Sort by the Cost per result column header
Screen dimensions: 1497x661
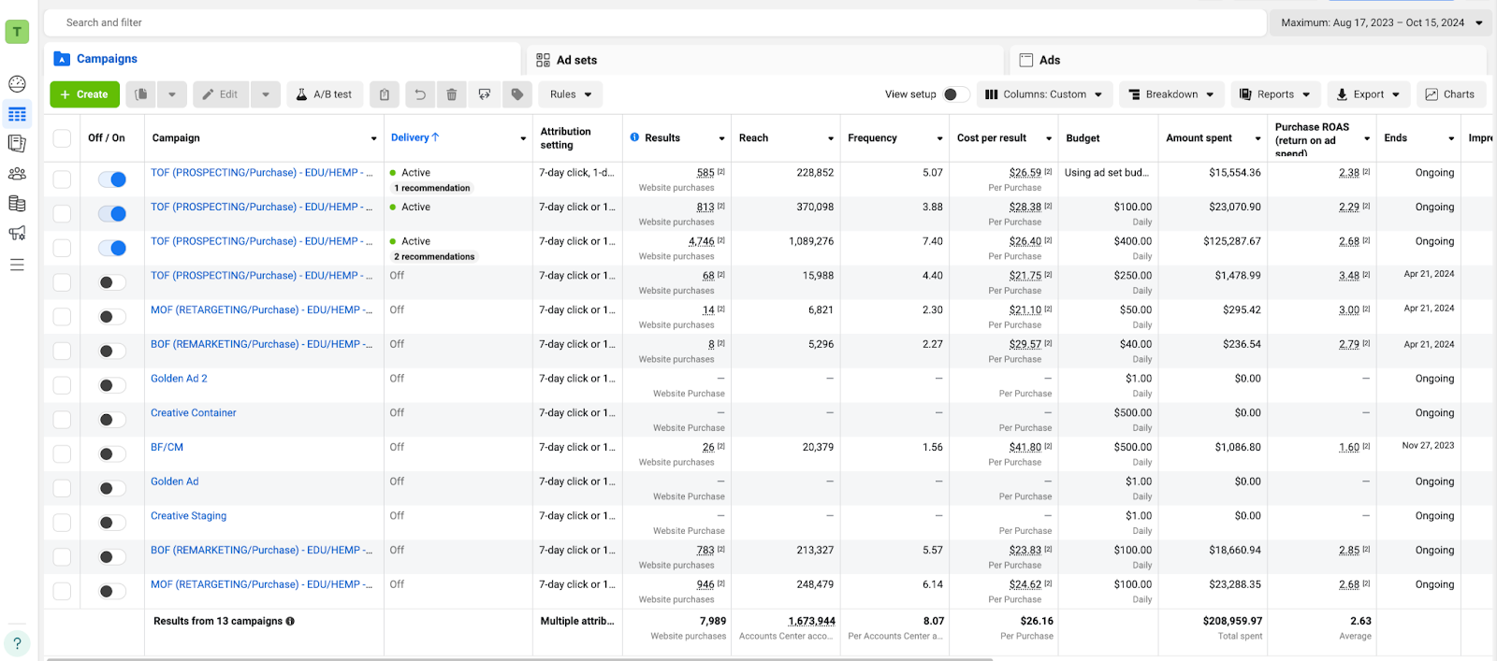point(992,137)
